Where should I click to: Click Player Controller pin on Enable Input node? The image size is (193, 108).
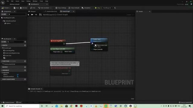pyautogui.click(x=92, y=49)
